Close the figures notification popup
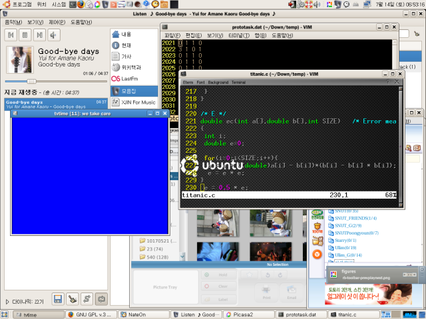Image resolution: width=426 pixels, height=319 pixels. pos(422,269)
